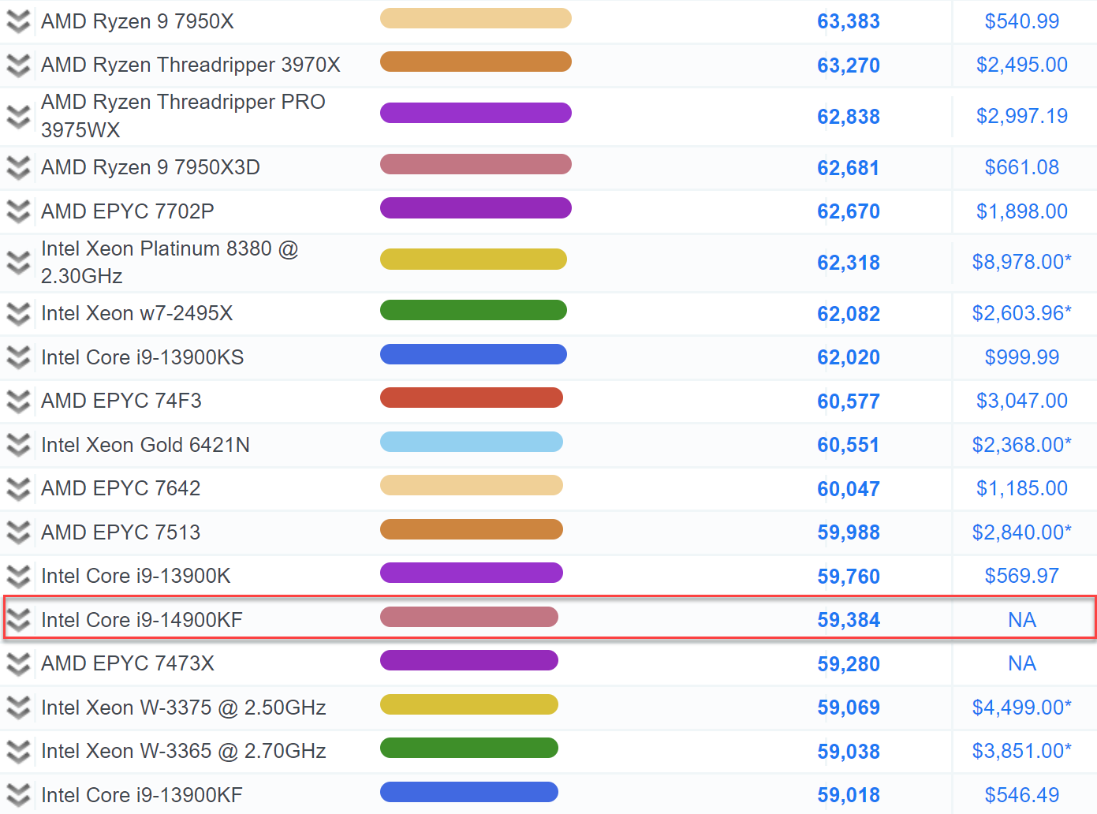Click the rose bar for Core i9-14900KF
Viewport: 1097px width, 814px height.
click(x=469, y=617)
